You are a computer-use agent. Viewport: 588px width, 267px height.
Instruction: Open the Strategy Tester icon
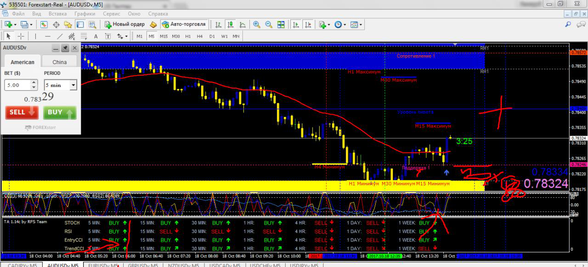[92, 24]
